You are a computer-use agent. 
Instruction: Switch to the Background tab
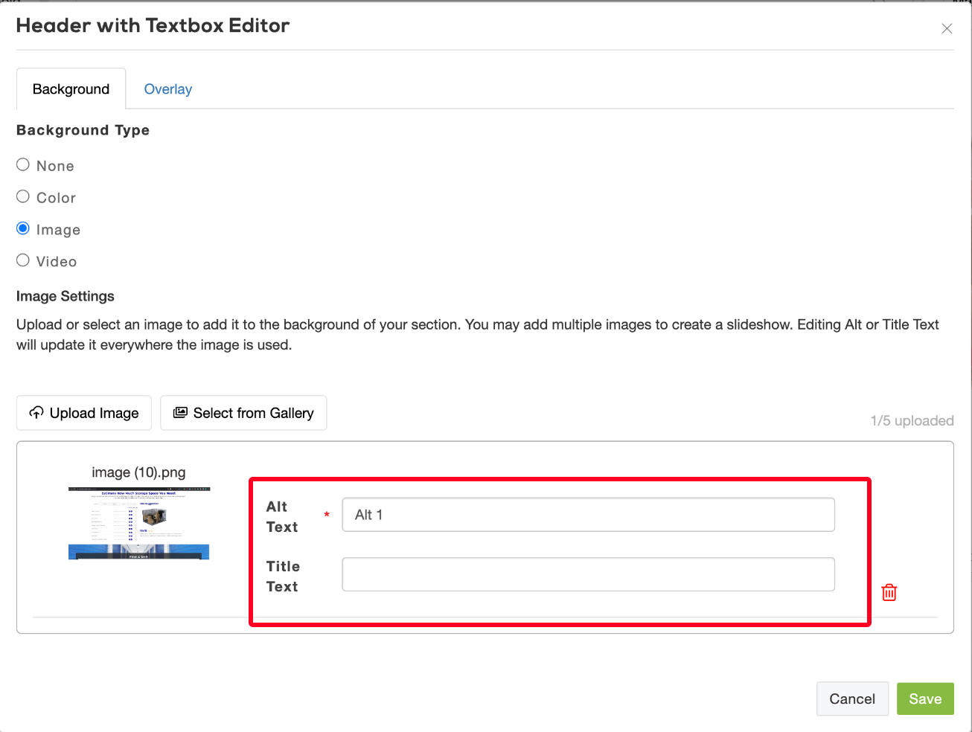(x=71, y=89)
